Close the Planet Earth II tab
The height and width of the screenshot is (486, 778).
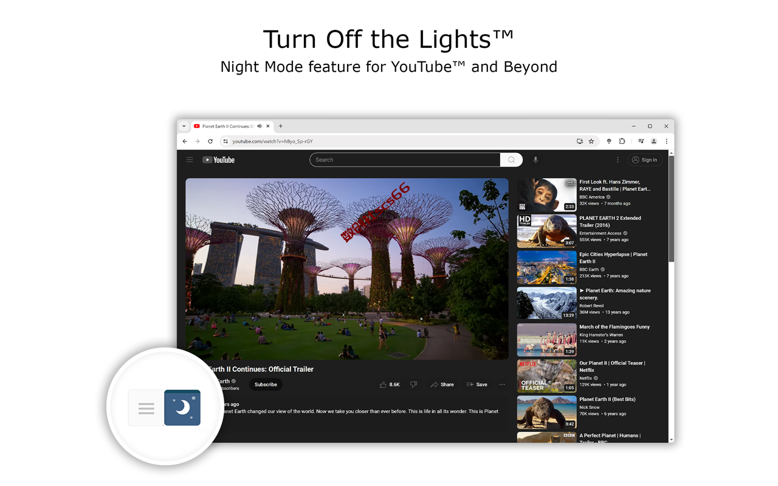[x=268, y=126]
